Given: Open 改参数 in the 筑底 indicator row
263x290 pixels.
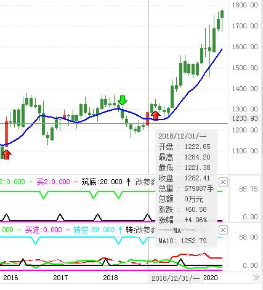Looking at the screenshot, I should 145,182.
